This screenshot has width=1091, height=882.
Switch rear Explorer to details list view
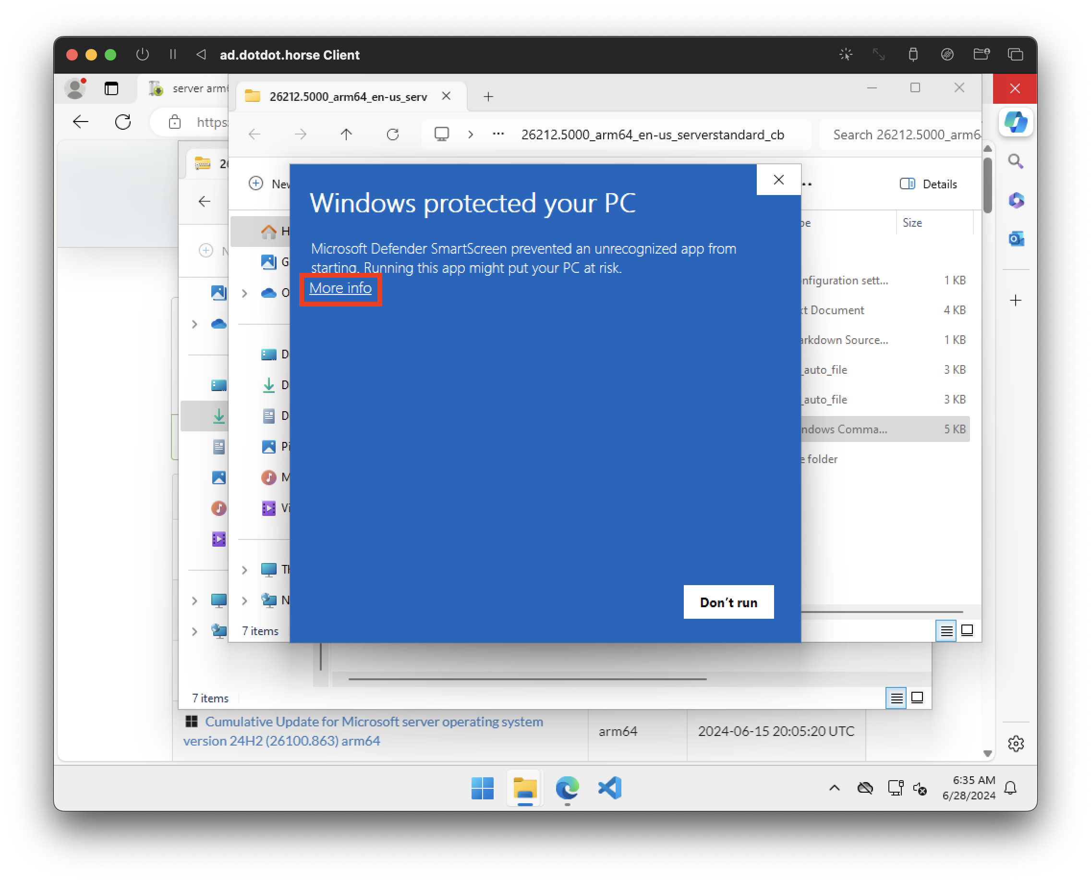click(x=896, y=698)
